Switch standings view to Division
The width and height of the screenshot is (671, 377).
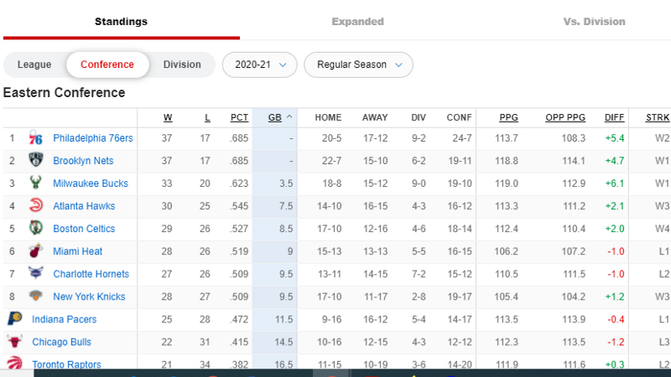[x=182, y=65]
